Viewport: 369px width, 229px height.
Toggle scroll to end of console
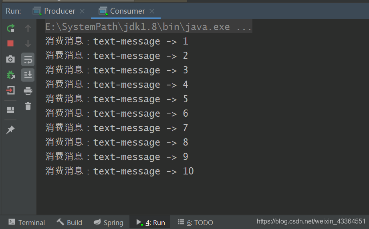point(28,75)
